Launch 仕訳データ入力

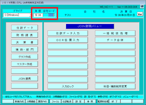tap(68, 33)
